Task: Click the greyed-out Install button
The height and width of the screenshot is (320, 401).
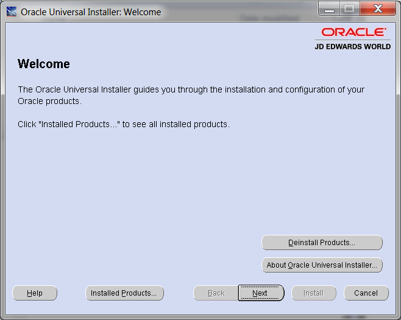Action: point(313,293)
